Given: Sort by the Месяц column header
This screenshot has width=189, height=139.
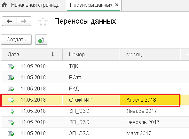Looking at the screenshot, I should point(150,55).
